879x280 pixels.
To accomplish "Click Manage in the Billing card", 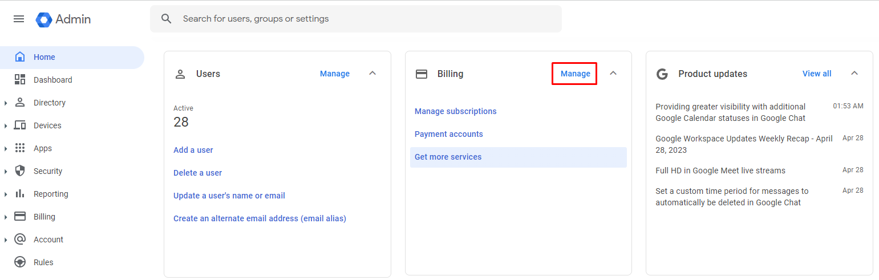I will (x=575, y=74).
